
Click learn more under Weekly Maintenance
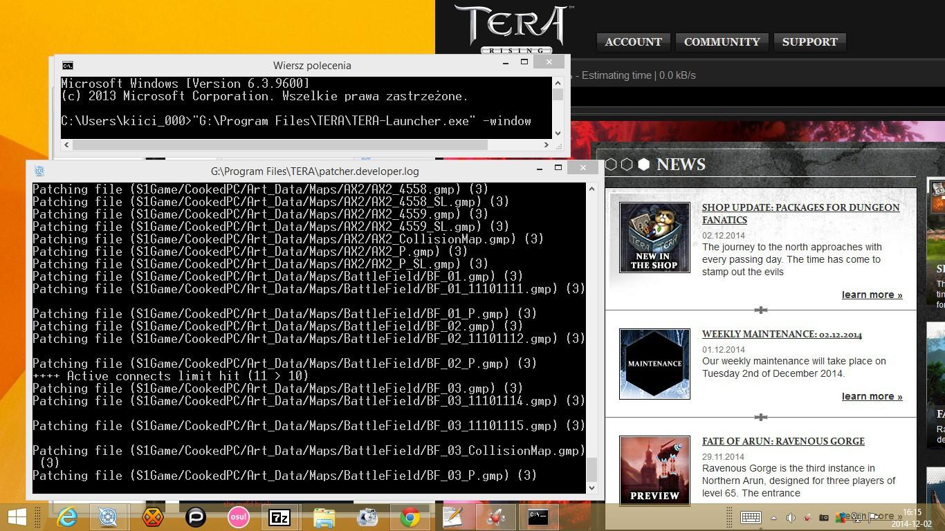[x=872, y=396]
